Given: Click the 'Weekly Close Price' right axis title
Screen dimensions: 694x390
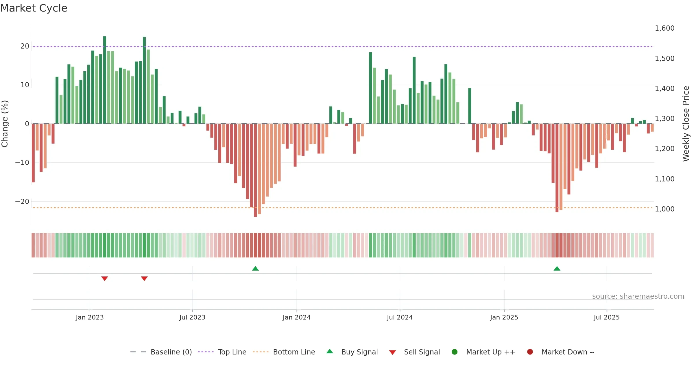Looking at the screenshot, I should point(686,124).
